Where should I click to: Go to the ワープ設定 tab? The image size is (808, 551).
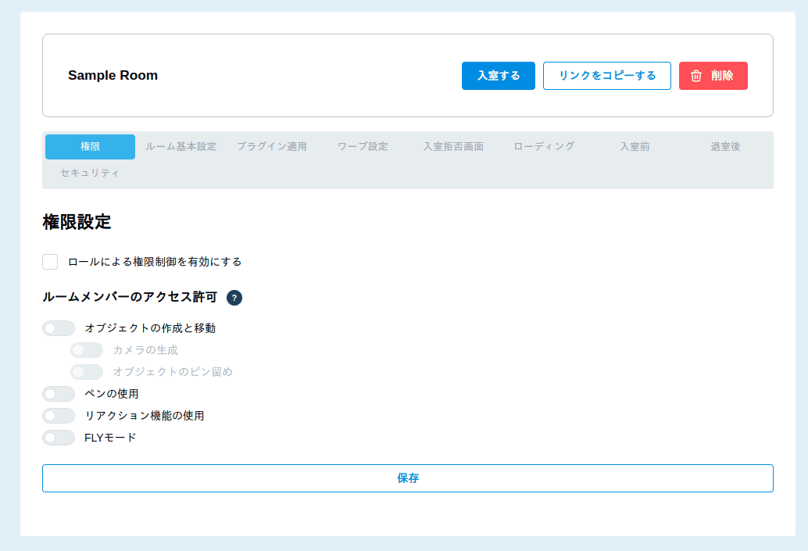click(x=362, y=146)
